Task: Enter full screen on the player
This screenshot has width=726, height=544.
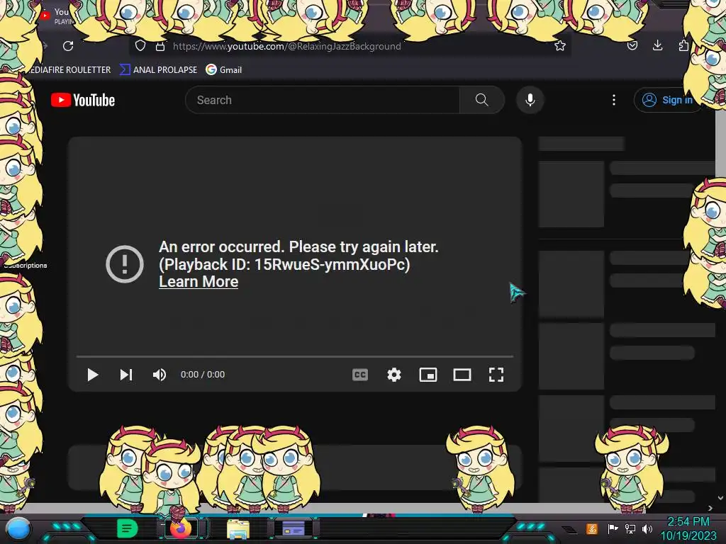Action: point(496,375)
